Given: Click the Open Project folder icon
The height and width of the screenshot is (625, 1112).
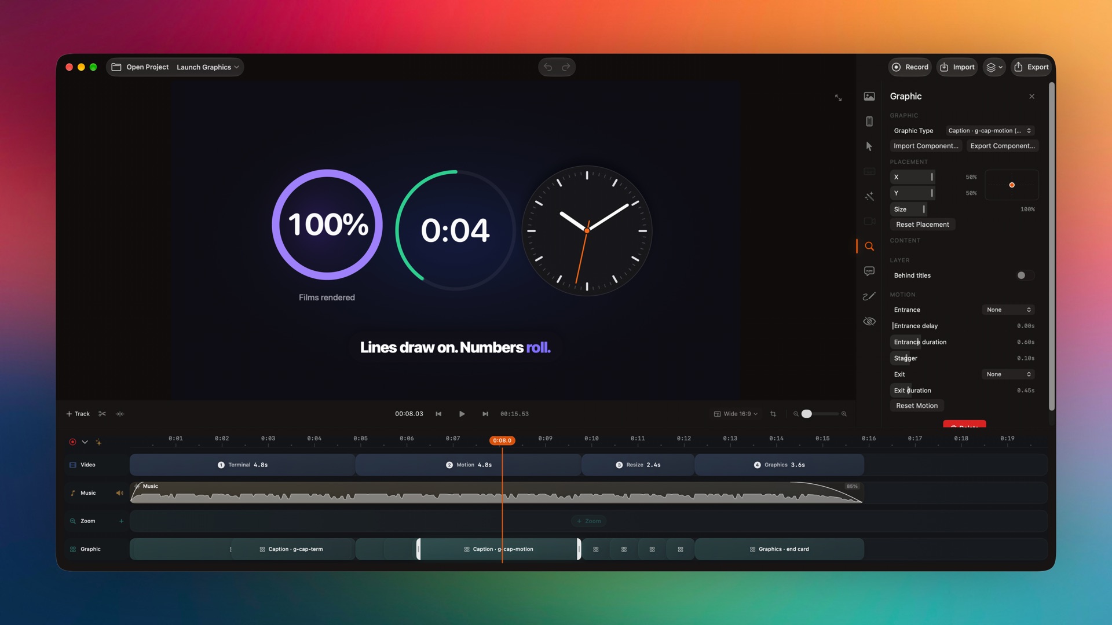Looking at the screenshot, I should (x=116, y=67).
